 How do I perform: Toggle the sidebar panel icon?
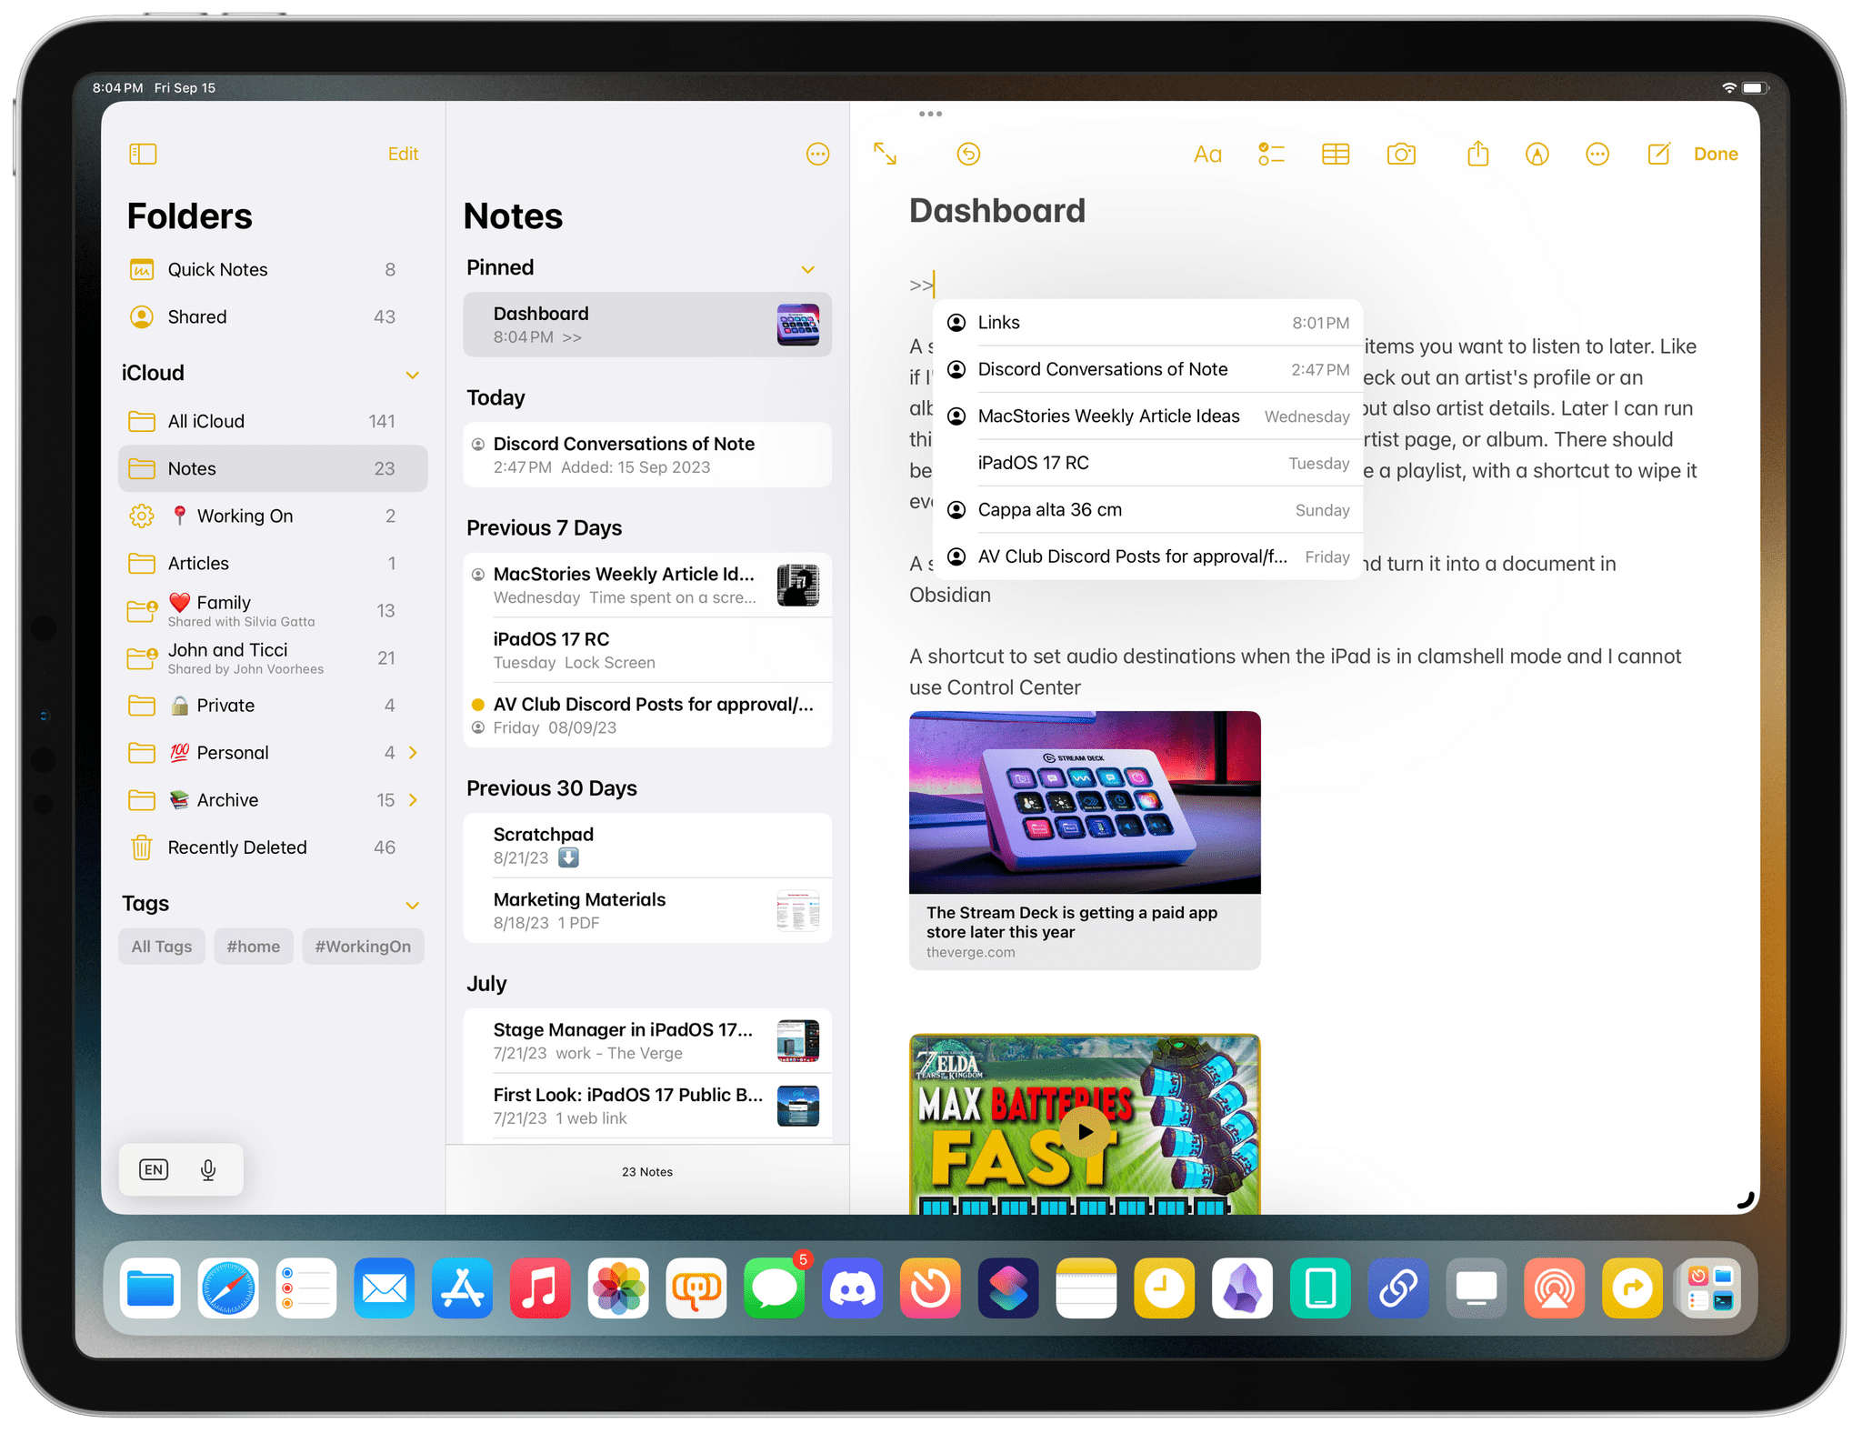[143, 154]
